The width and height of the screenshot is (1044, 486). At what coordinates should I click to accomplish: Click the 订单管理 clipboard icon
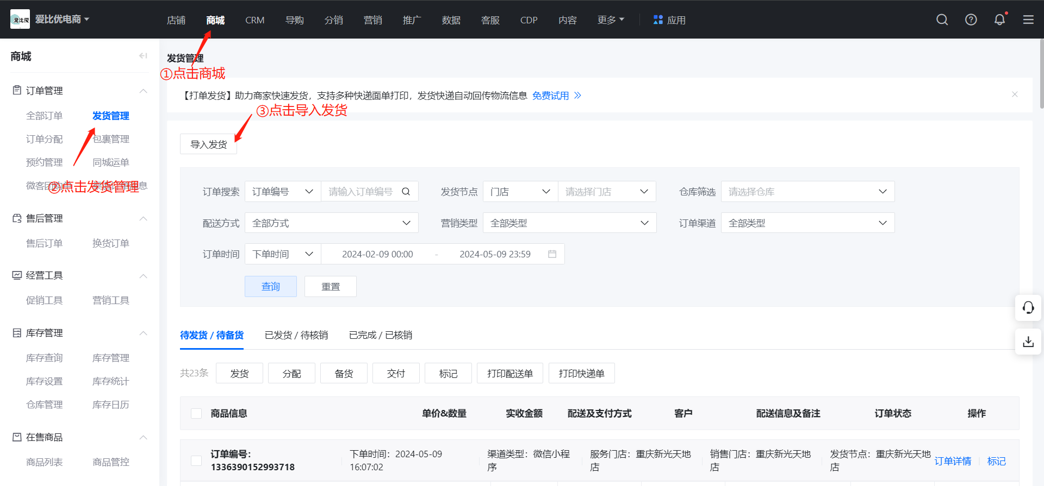(17, 90)
